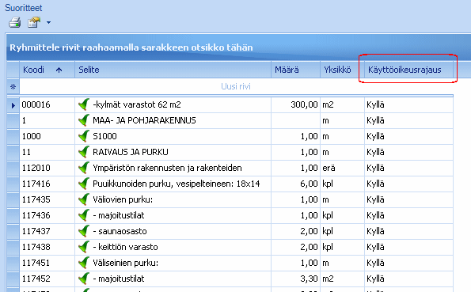Click green check icon for MAA- JA POHJARAKENNUS

point(84,120)
